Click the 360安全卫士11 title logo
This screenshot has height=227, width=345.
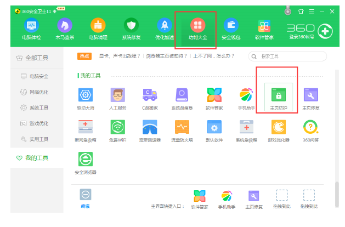click(33, 11)
